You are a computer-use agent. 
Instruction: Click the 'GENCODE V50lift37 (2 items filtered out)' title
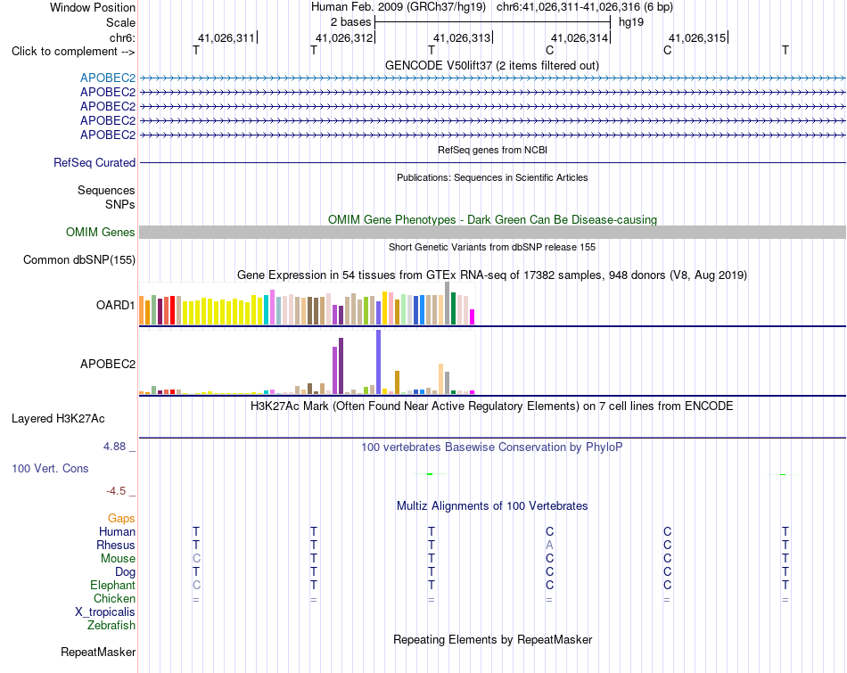pos(492,65)
